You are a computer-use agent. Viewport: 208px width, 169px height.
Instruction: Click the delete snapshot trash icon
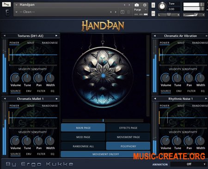(x=128, y=12)
